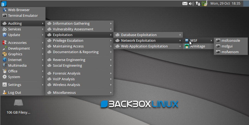The image size is (249, 125).
Task: Click the Accessories knife icon
Action: 5,43
